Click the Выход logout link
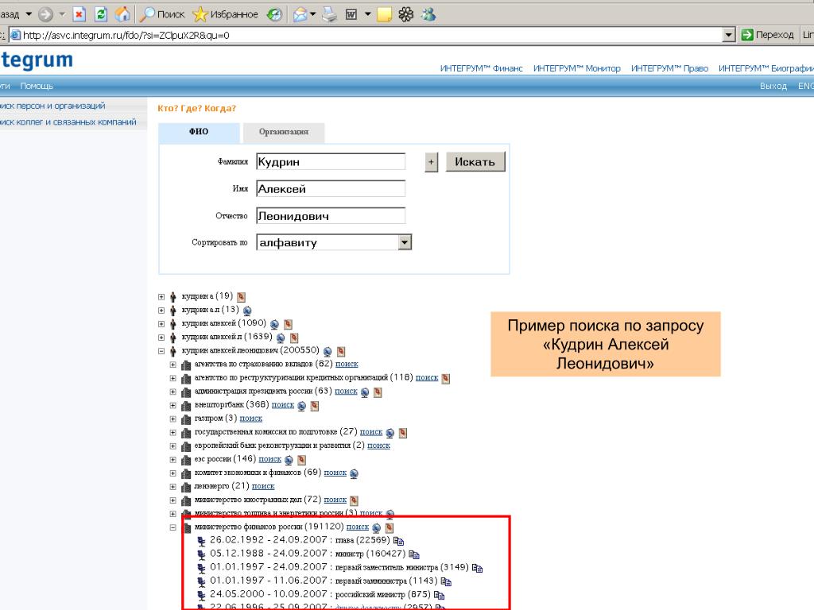Image resolution: width=814 pixels, height=610 pixels. 773,86
